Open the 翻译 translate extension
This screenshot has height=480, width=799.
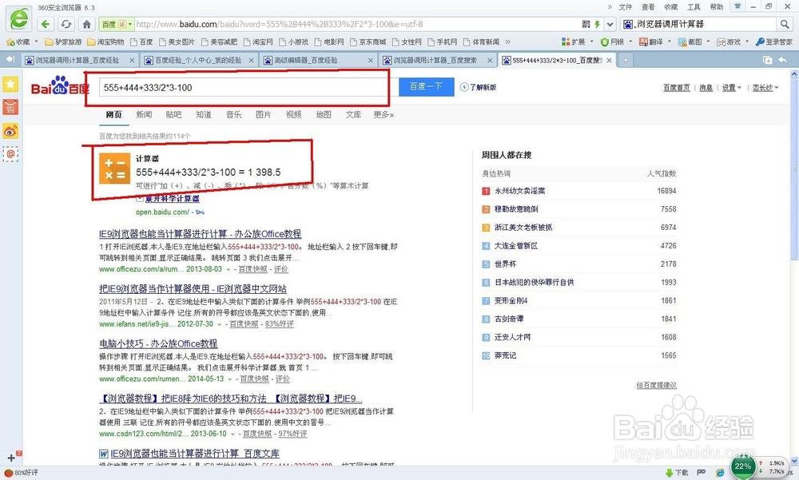651,42
